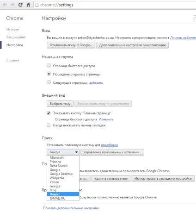Open 'Показать дополнительные настройки' link
The width and height of the screenshot is (196, 213).
(x=71, y=208)
